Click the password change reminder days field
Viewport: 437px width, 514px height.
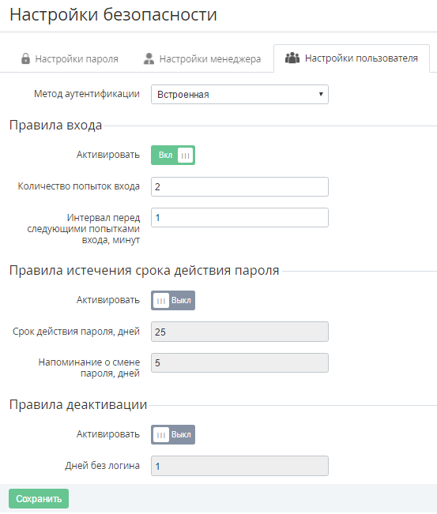239,363
